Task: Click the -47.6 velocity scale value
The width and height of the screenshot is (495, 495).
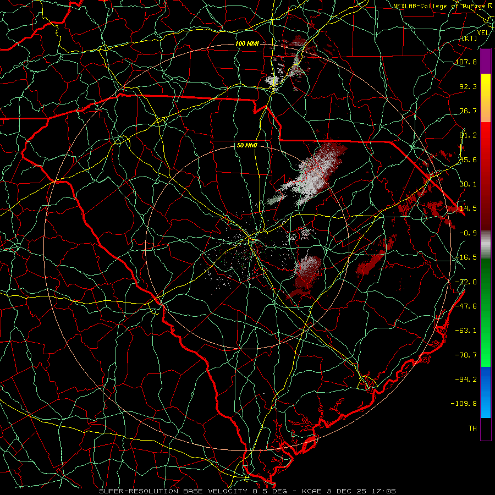Action: click(x=466, y=306)
